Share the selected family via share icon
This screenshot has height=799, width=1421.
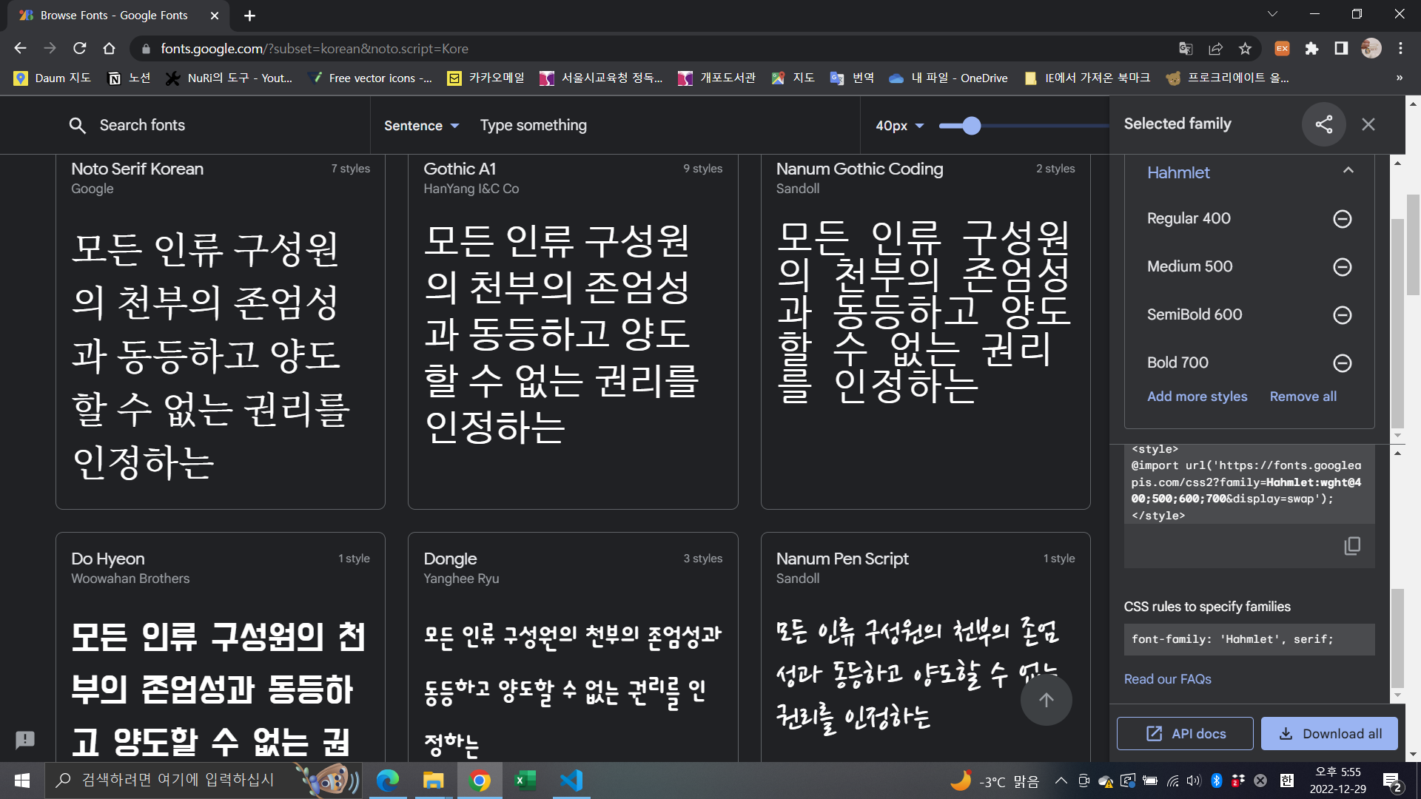[1324, 124]
